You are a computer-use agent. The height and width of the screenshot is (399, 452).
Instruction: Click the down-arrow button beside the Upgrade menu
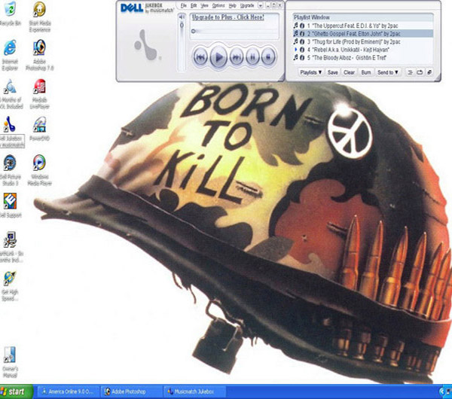(x=261, y=5)
